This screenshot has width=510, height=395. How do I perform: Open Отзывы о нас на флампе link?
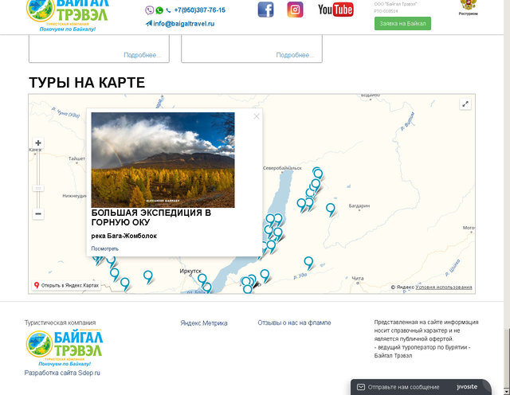point(294,323)
